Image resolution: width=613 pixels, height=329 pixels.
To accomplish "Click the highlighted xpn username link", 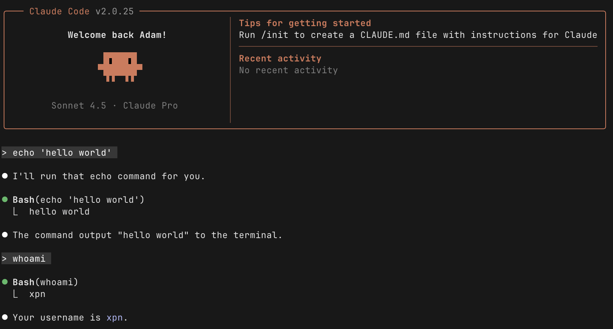I will pyautogui.click(x=114, y=318).
